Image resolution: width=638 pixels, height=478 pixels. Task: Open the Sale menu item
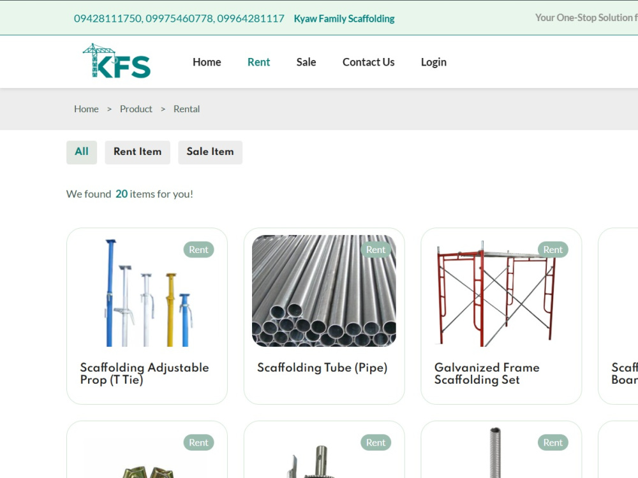point(306,62)
